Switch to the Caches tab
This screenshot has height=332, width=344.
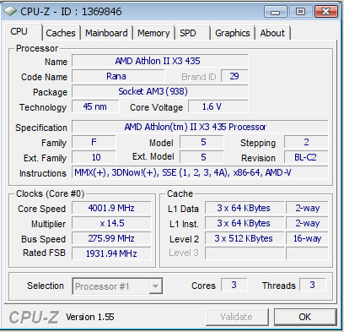[61, 33]
